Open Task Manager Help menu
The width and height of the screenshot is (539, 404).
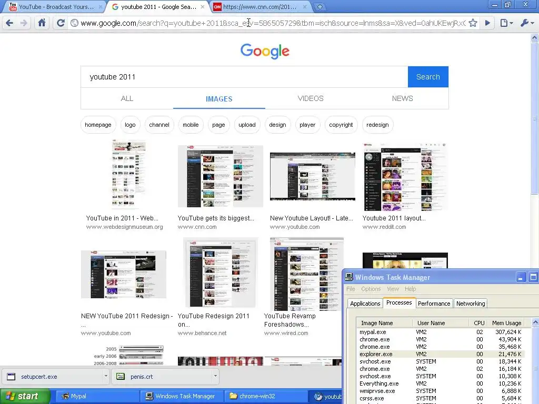point(411,289)
